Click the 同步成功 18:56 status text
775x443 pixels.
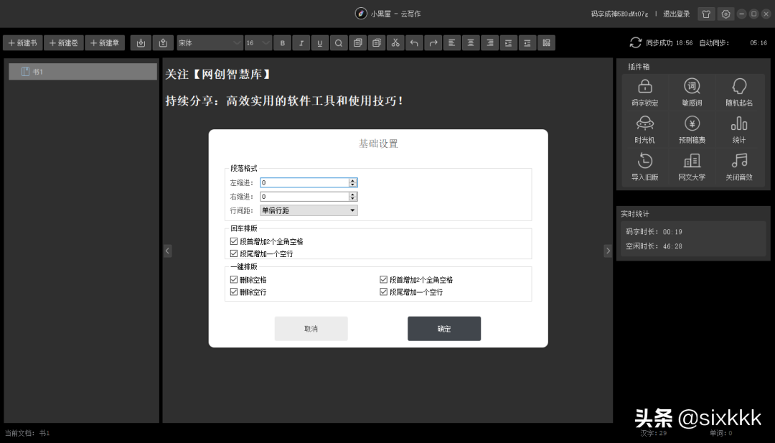(x=670, y=43)
